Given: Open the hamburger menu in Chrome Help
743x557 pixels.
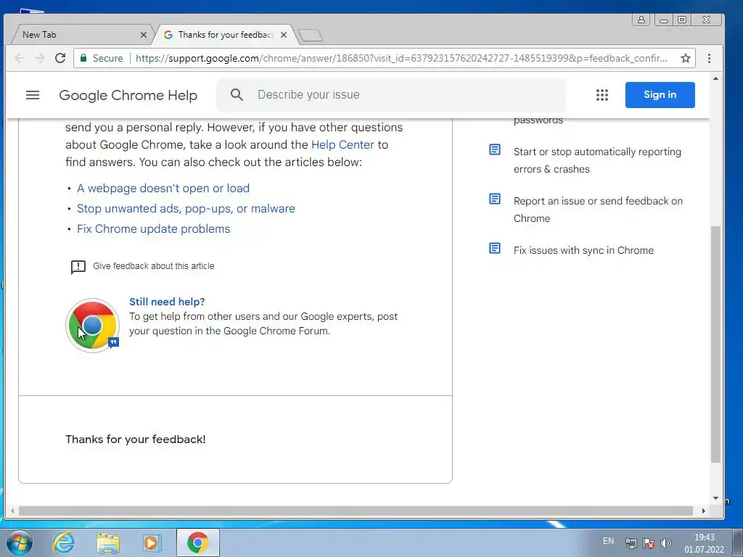Looking at the screenshot, I should tap(33, 95).
